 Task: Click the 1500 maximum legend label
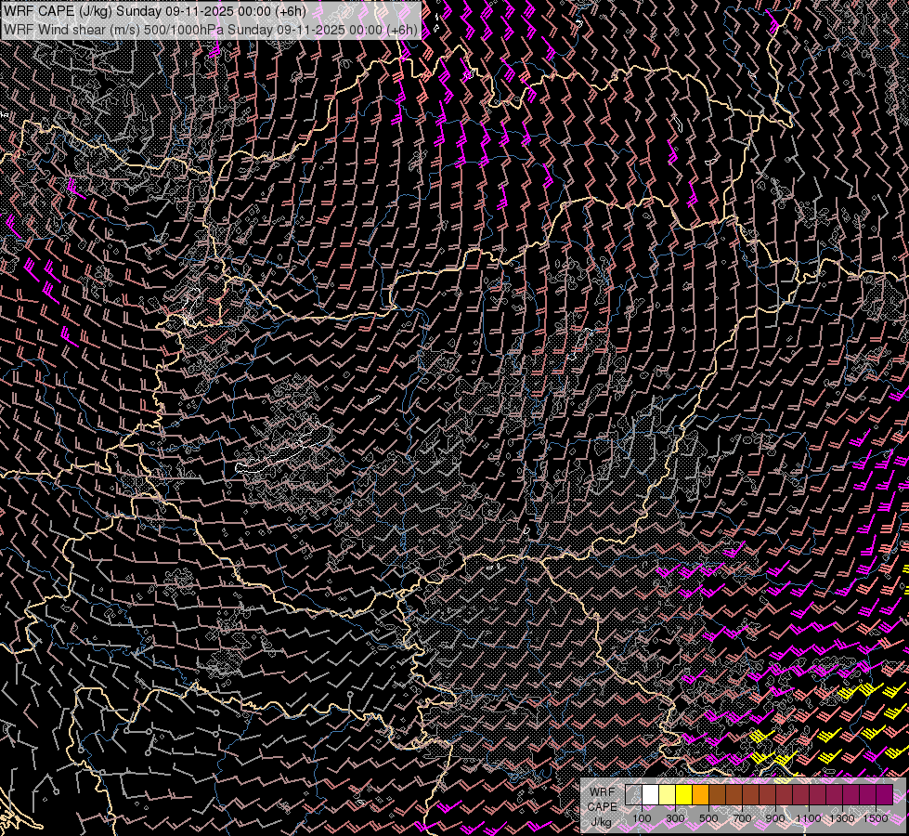tap(876, 818)
